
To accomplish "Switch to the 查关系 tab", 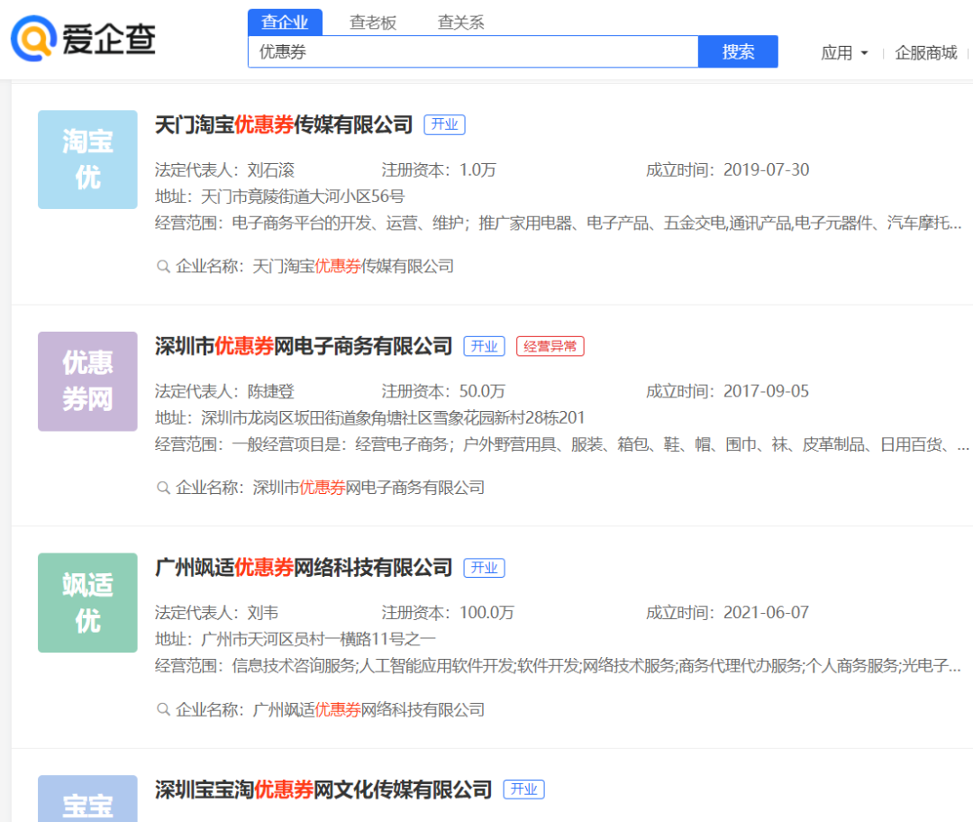I will 459,21.
